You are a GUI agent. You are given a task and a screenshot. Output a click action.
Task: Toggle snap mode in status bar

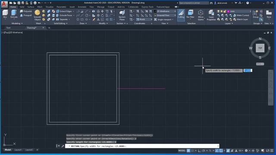pos(193,151)
